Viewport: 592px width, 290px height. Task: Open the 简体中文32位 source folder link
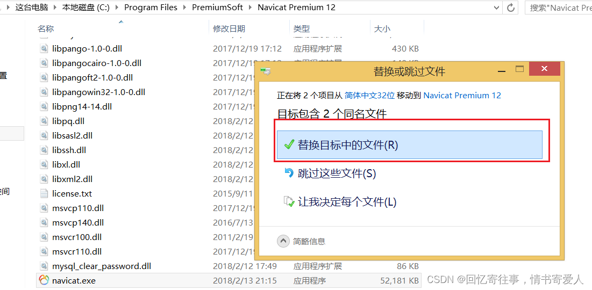[x=369, y=96]
